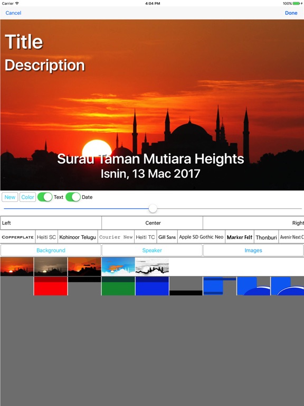Select Right text alignment
The image size is (304, 406).
click(253, 223)
